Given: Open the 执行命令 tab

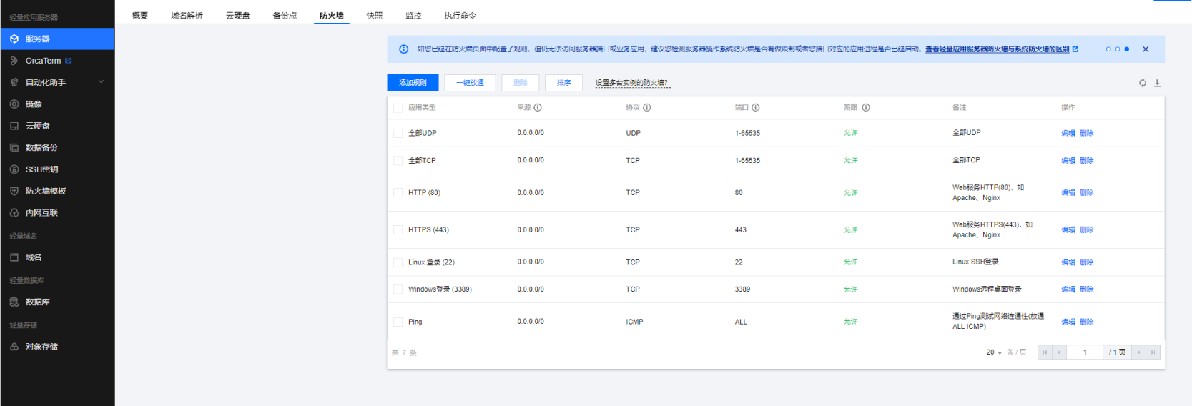Looking at the screenshot, I should pos(460,15).
